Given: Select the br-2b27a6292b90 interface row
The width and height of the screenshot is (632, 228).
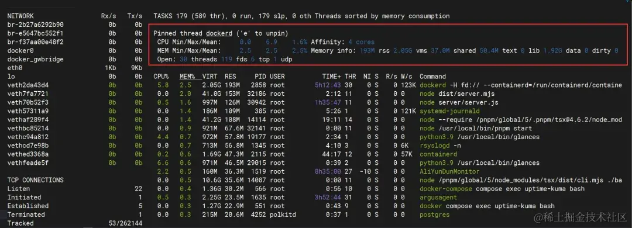Looking at the screenshot, I should tap(74, 25).
